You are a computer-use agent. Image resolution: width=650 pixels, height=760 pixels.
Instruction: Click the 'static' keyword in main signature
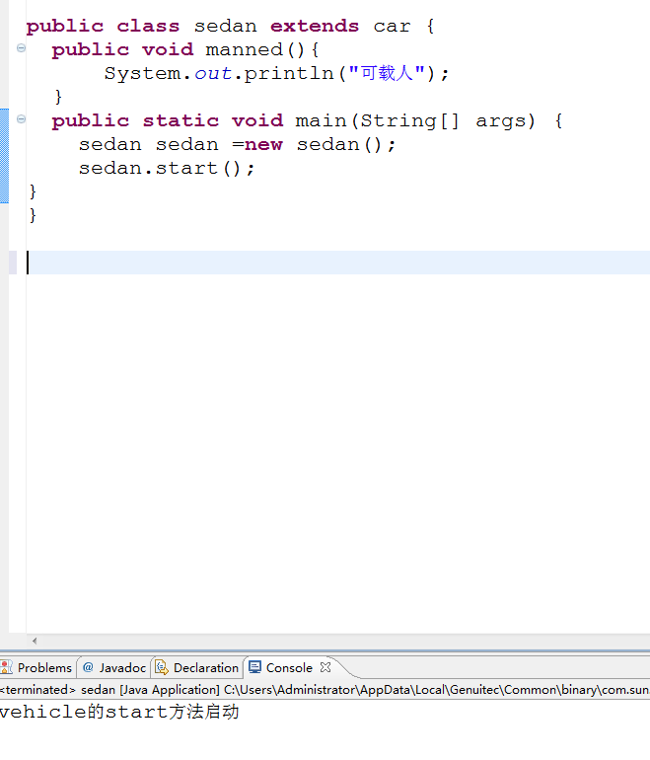(181, 120)
